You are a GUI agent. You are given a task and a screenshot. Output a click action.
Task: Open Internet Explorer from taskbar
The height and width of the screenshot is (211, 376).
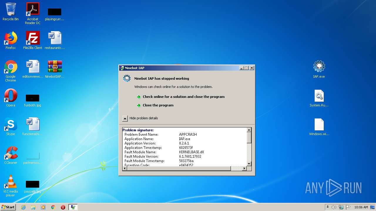click(x=23, y=207)
